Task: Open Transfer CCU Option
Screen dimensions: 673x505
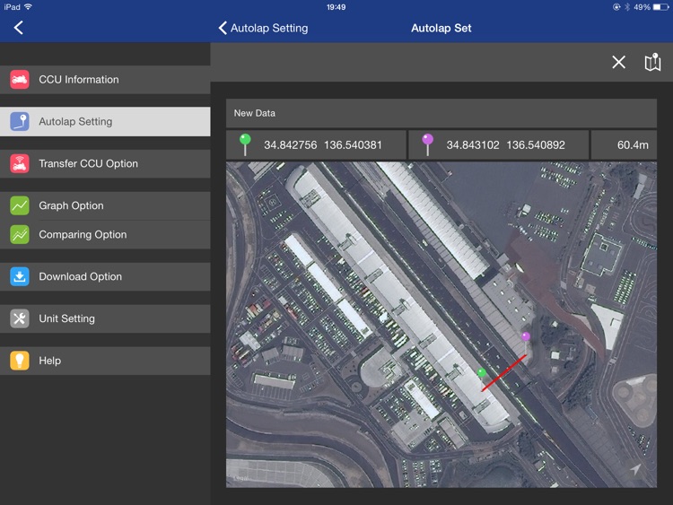Action: click(105, 163)
